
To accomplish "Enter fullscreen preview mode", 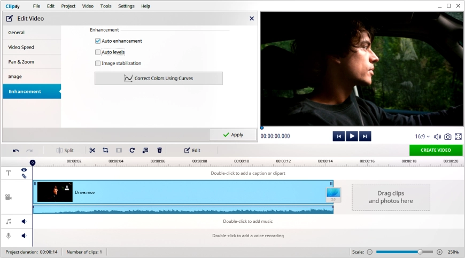I will click(x=458, y=136).
